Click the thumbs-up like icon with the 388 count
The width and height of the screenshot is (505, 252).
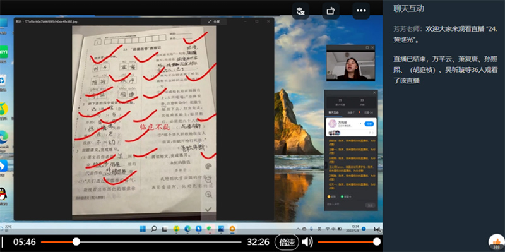pyautogui.click(x=496, y=243)
